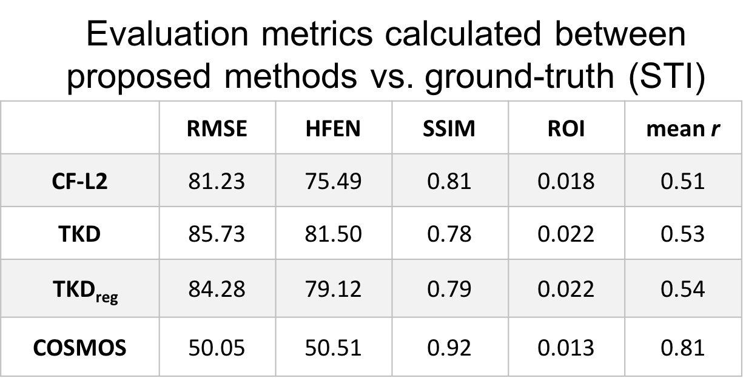The image size is (743, 378).
Task: Click the COSMOS row label
Action: (80, 347)
